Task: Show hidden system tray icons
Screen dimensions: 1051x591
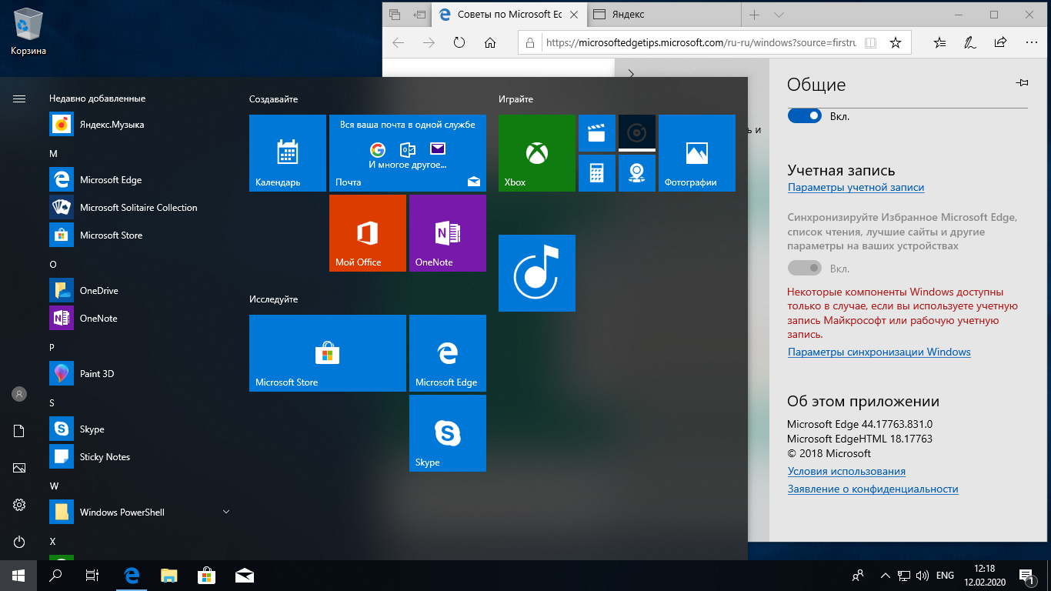Action: coord(885,576)
